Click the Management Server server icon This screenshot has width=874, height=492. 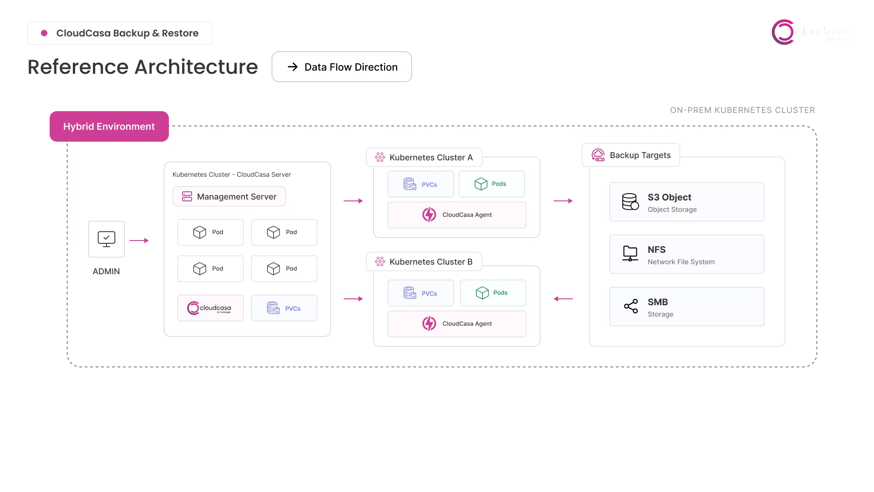coord(187,196)
